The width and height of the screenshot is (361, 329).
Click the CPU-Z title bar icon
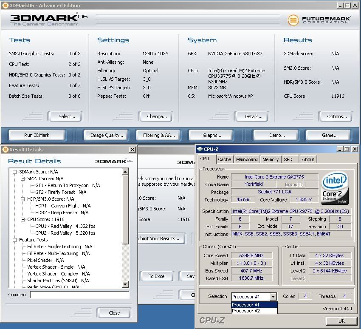pyautogui.click(x=200, y=149)
